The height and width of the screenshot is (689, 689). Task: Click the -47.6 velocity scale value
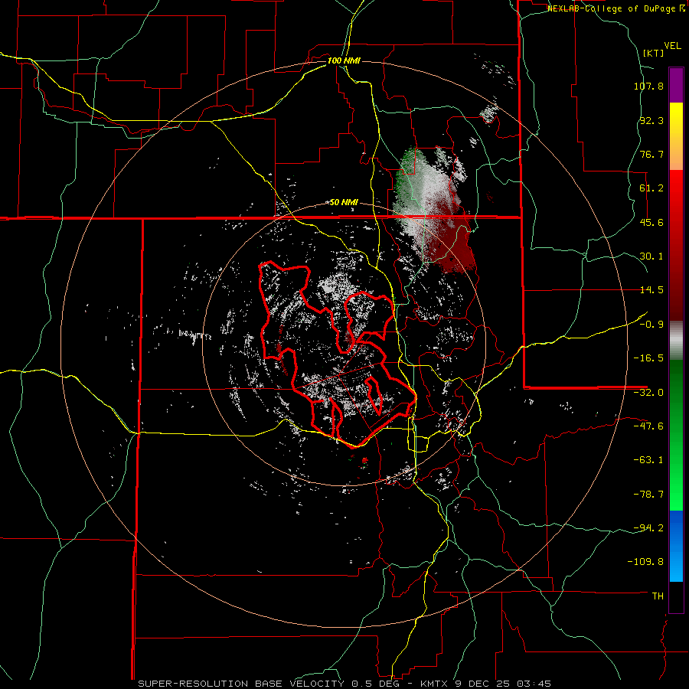click(x=648, y=426)
